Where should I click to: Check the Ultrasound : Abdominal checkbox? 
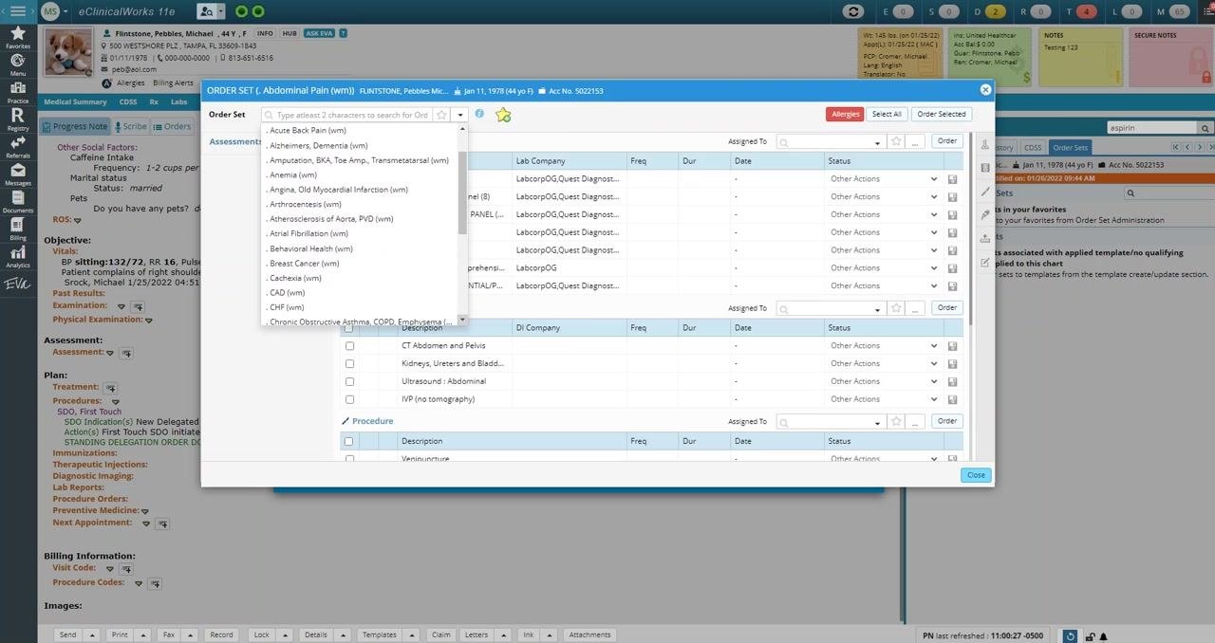(349, 381)
